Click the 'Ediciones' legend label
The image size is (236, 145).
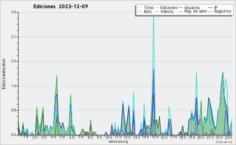point(169,7)
